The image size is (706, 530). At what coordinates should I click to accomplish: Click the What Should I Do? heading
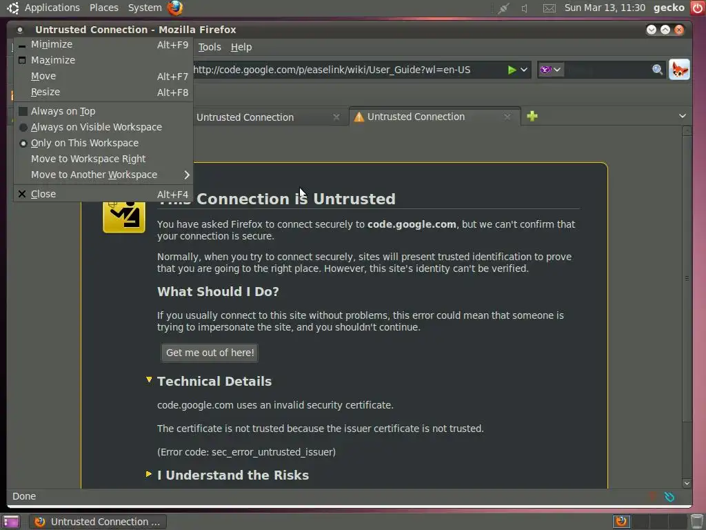click(x=218, y=292)
